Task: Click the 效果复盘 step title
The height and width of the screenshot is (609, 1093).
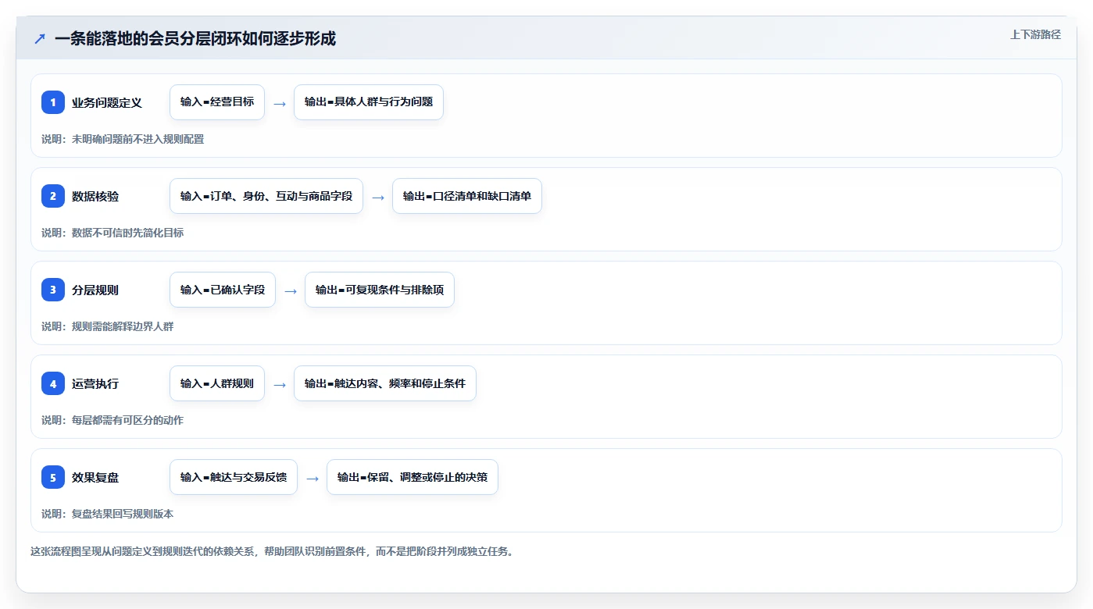Action: click(x=95, y=477)
